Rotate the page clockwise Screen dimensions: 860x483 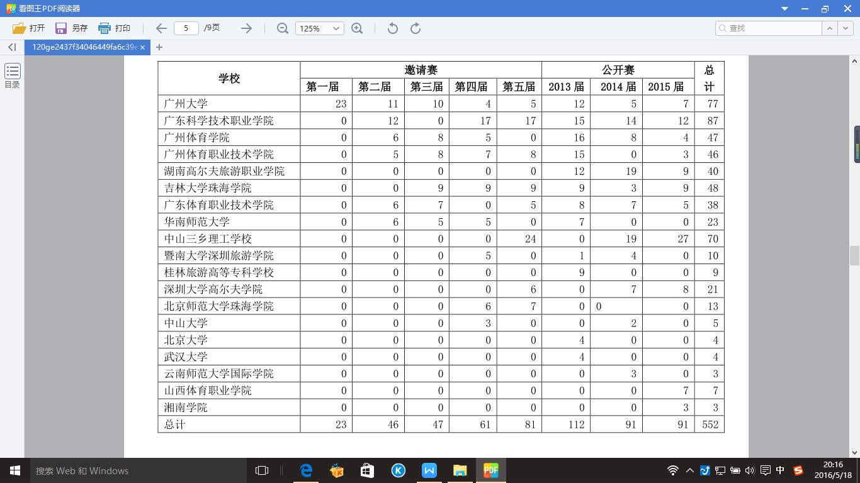[x=416, y=28]
